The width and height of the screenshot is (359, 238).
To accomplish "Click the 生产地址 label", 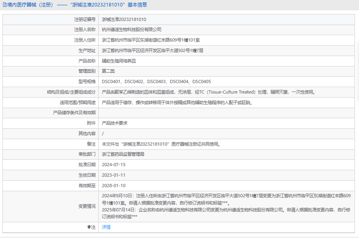I will 87,50.
